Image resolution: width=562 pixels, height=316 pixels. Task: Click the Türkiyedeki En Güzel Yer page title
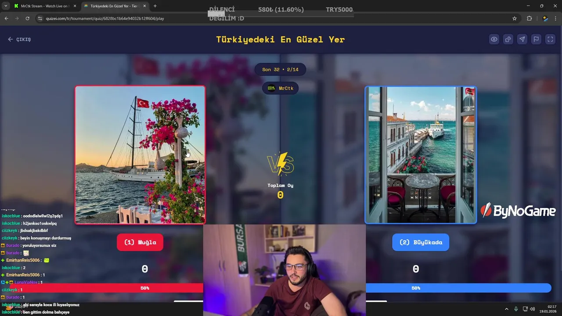[x=281, y=39]
